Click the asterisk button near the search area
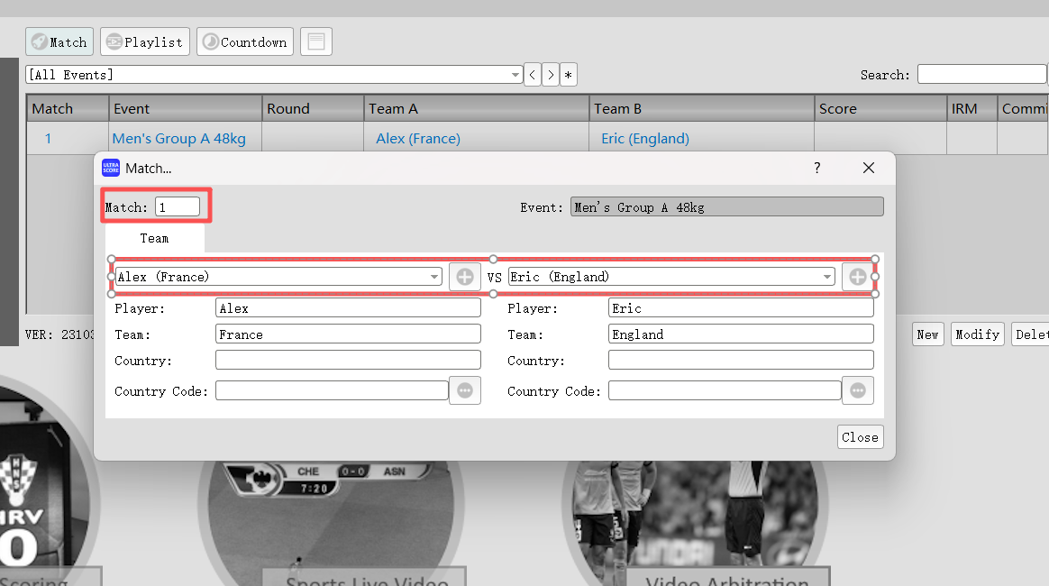 (x=568, y=74)
